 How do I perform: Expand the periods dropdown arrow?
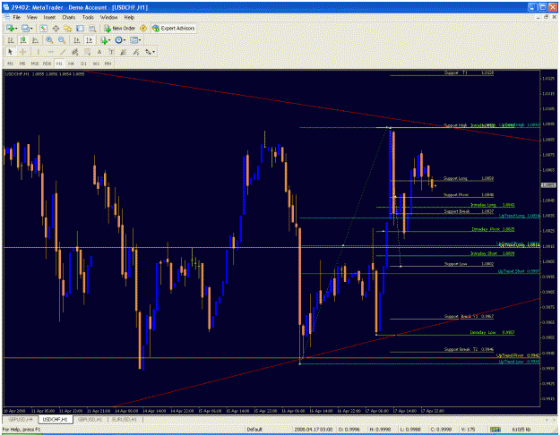click(x=125, y=40)
